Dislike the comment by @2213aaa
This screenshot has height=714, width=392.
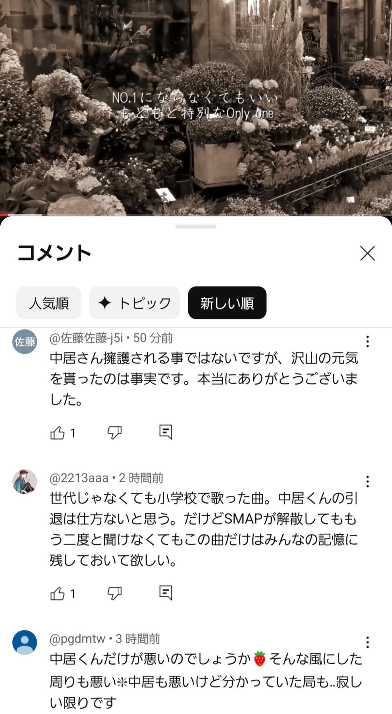tap(114, 594)
